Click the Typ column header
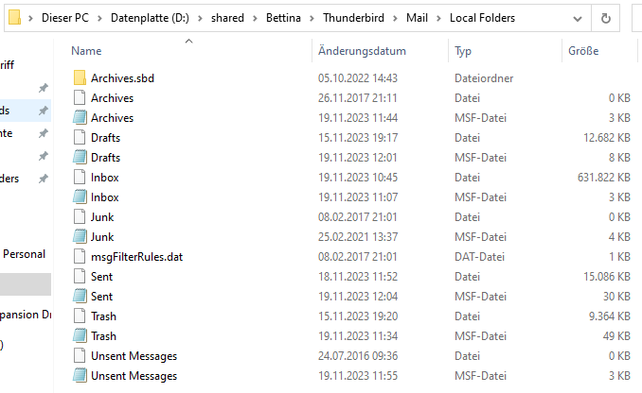This screenshot has height=393, width=642. (463, 51)
